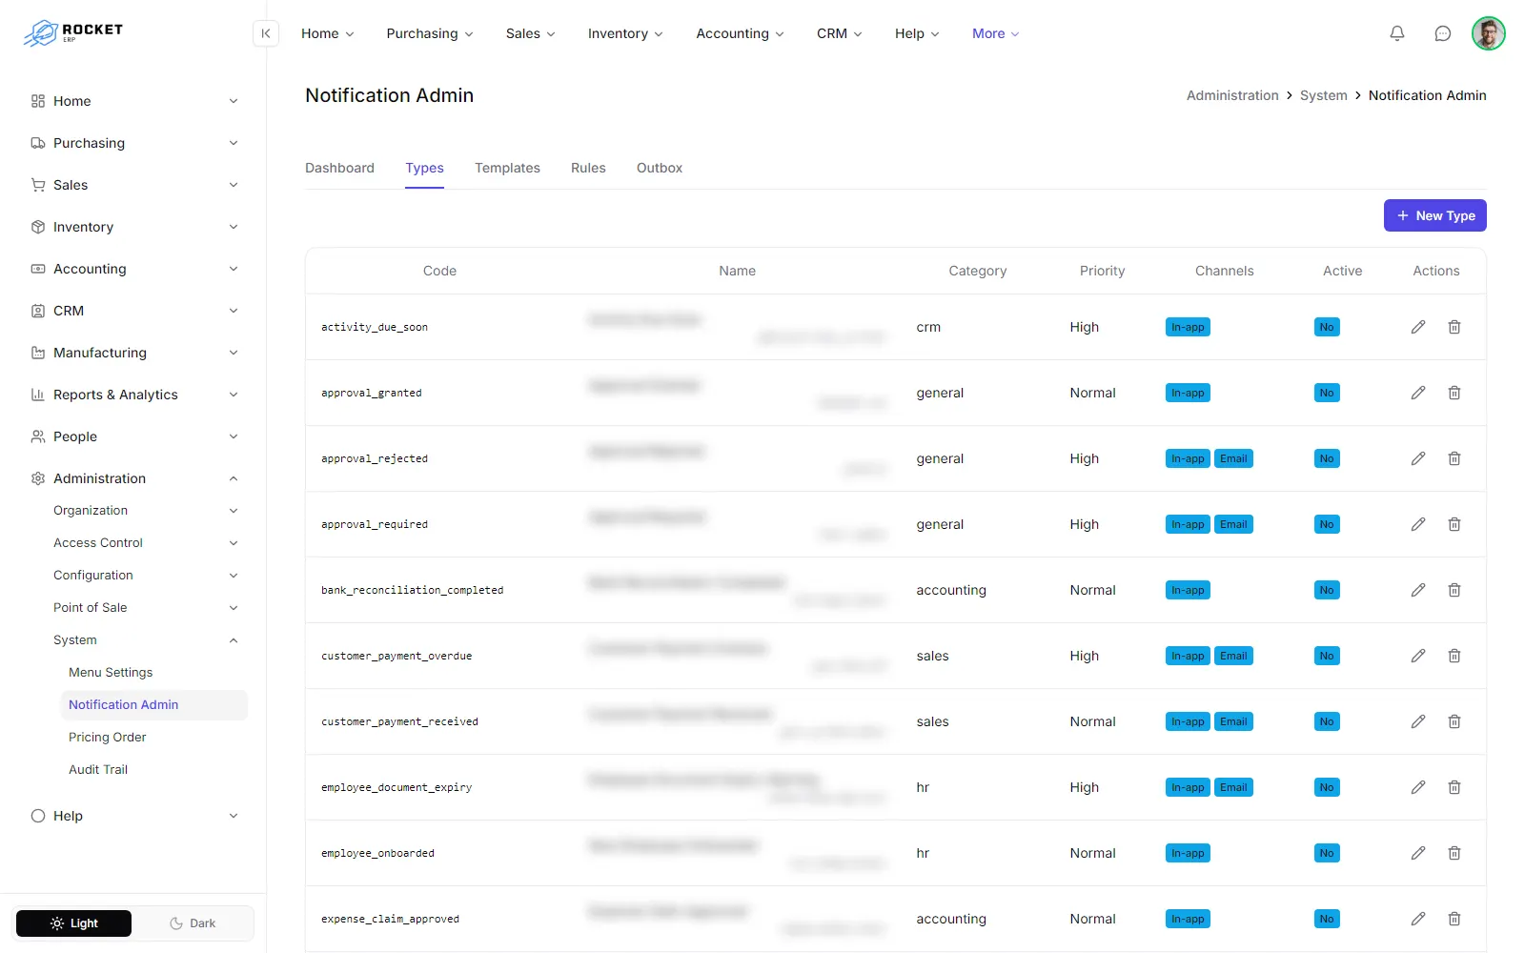Delete customer_payment_received type

tap(1454, 721)
